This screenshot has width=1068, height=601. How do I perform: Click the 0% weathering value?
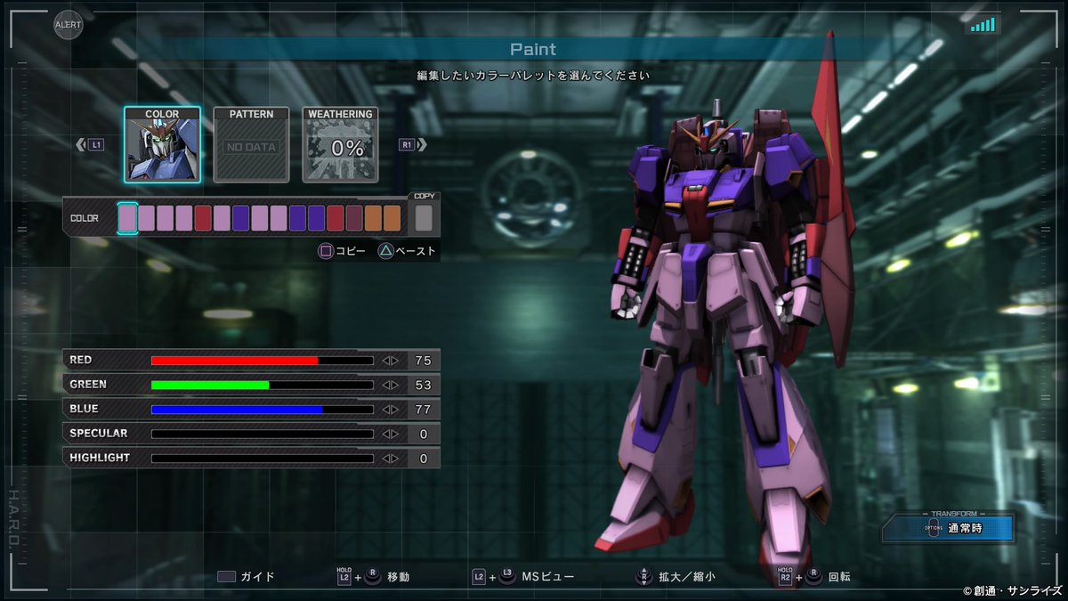[x=347, y=148]
